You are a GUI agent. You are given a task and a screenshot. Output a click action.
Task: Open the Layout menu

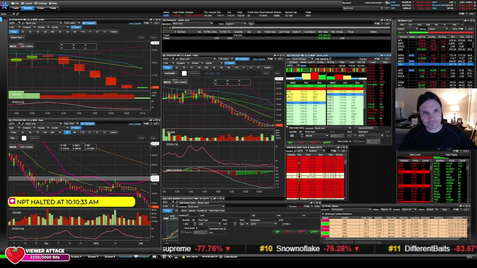pos(26,3)
